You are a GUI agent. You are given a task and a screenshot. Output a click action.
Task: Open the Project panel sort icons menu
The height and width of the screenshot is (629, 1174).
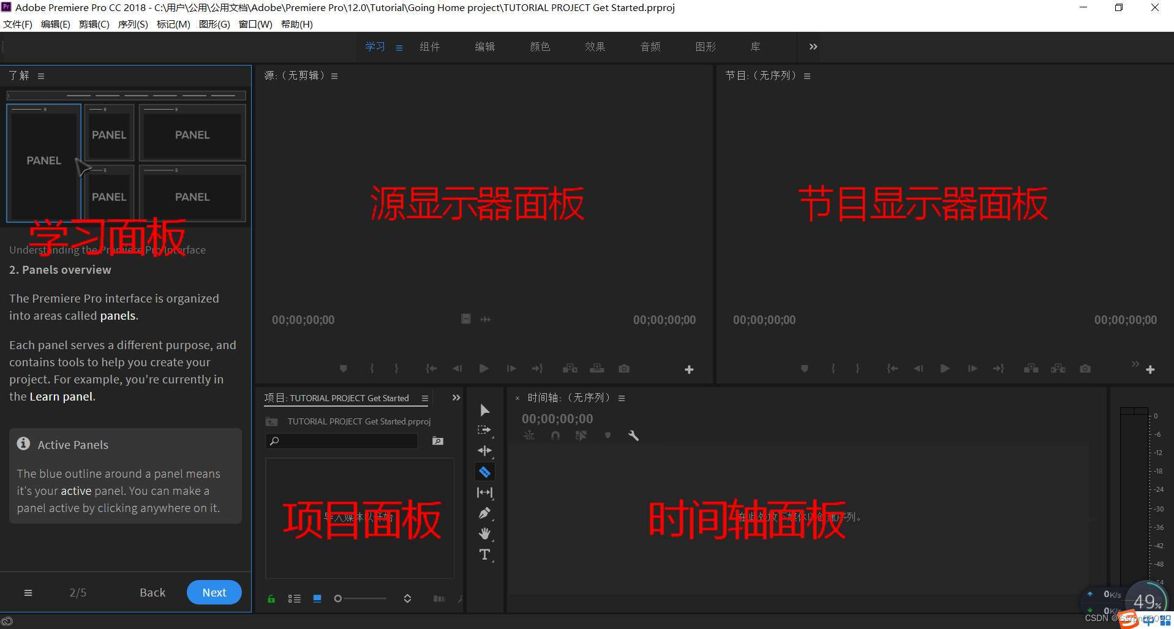pyautogui.click(x=407, y=598)
